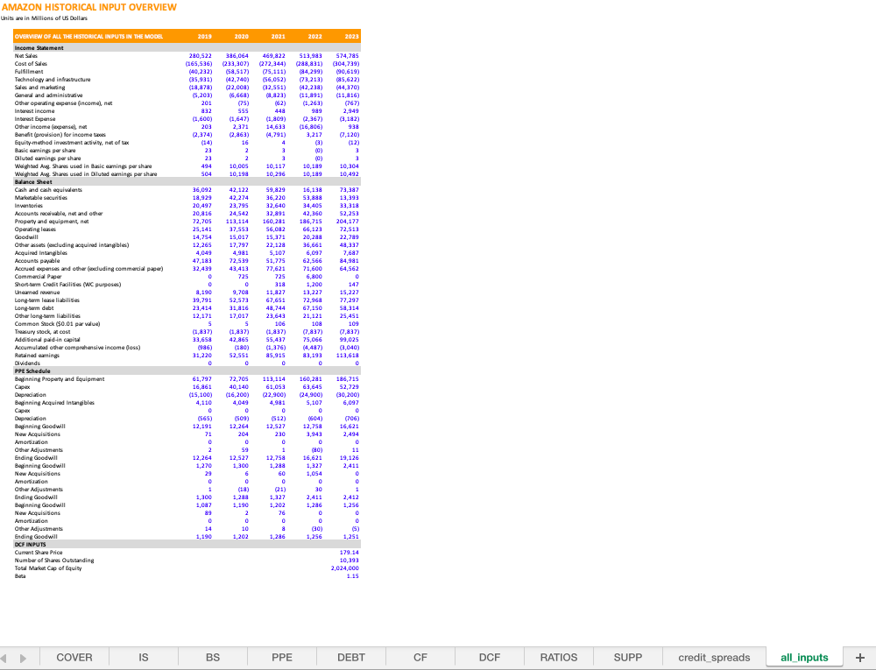Click the Diluted earnings per share label
This screenshot has height=670, width=876.
coord(47,159)
